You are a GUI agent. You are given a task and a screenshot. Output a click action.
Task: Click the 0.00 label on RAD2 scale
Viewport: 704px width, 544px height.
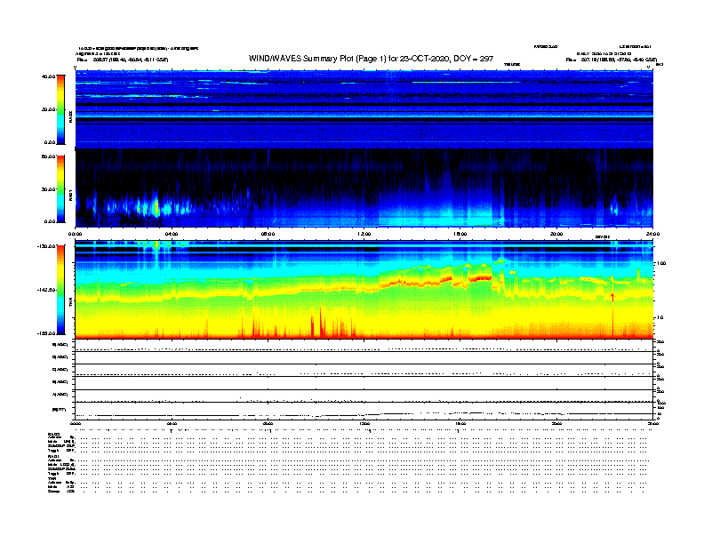(50, 142)
